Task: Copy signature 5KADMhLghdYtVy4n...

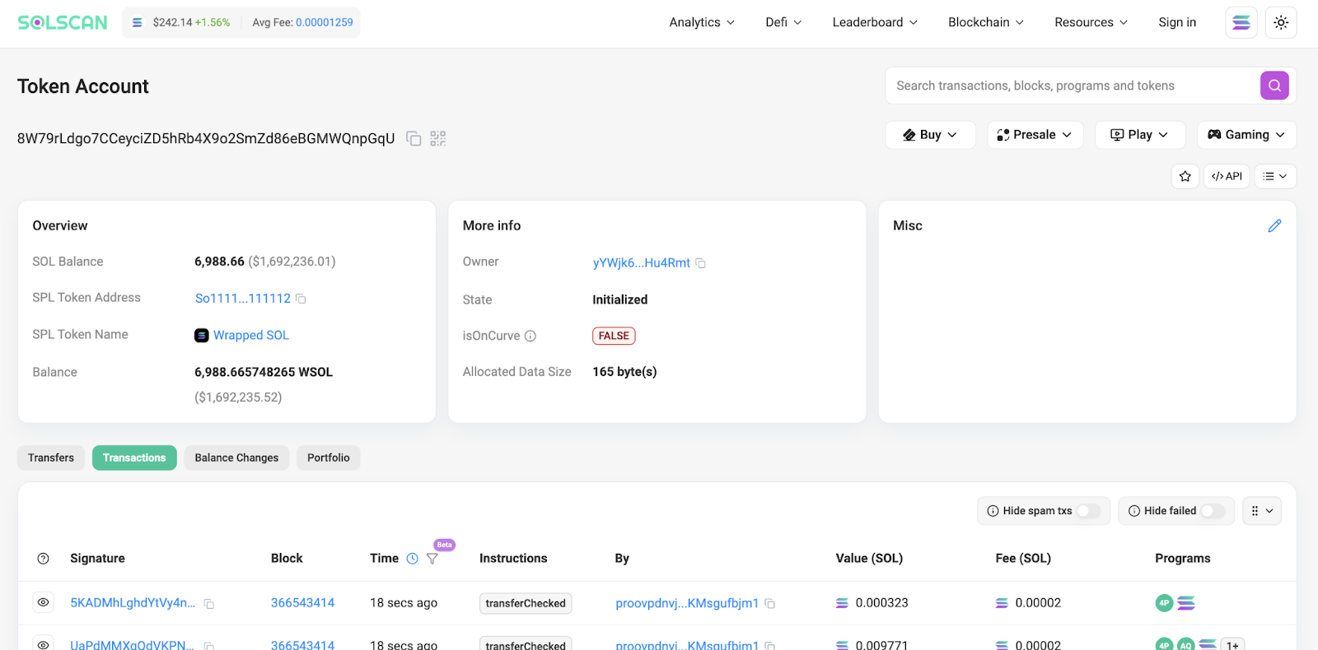Action: click(x=209, y=604)
